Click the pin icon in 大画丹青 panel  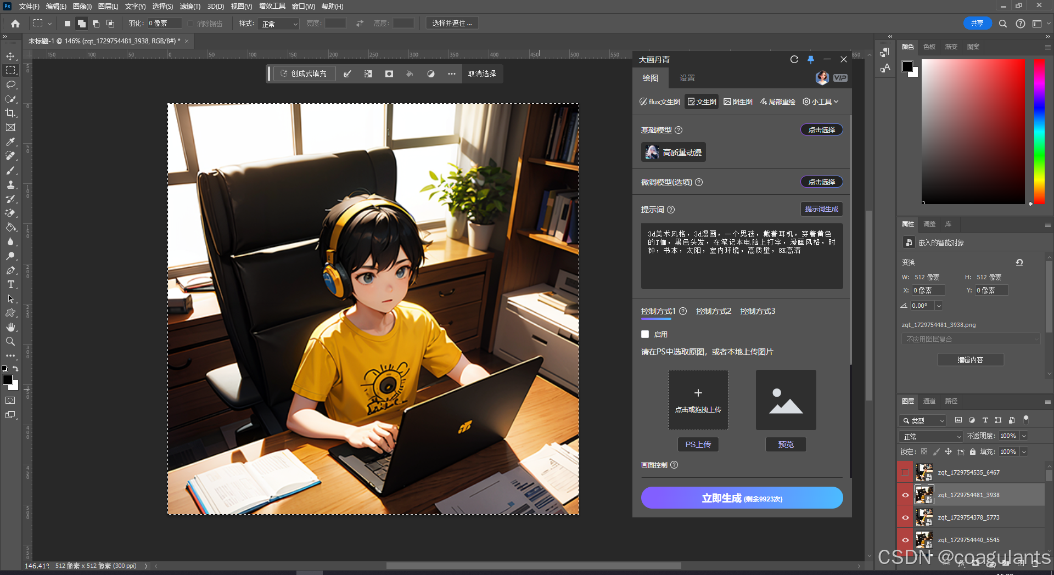tap(811, 59)
